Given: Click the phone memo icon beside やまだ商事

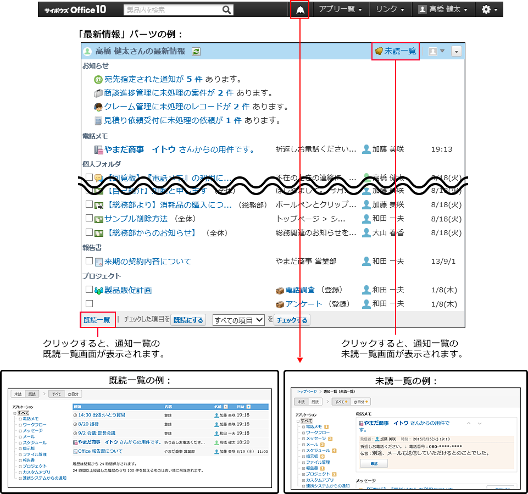Looking at the screenshot, I should coord(98,150).
